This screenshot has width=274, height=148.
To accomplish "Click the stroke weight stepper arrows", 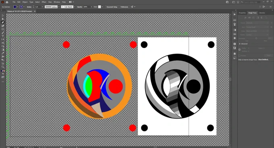I will pyautogui.click(x=33, y=7).
